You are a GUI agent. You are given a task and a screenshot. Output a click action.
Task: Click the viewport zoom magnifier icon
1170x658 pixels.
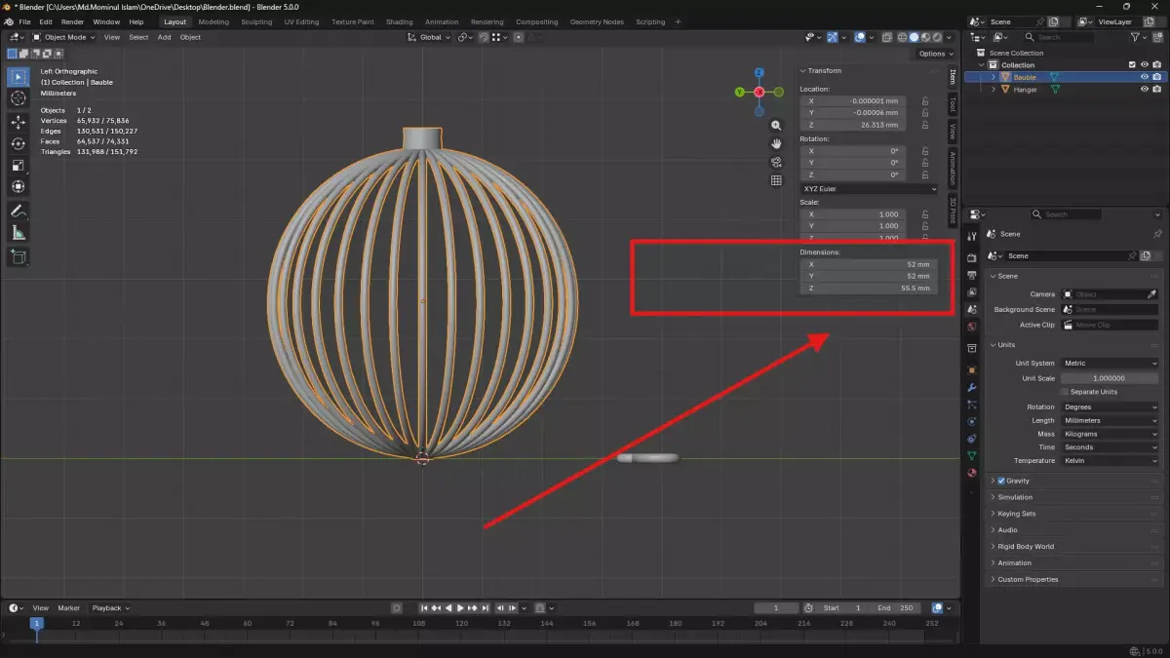[x=776, y=126]
